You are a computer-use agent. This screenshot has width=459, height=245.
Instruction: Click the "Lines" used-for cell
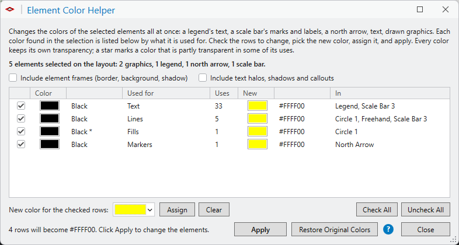(135, 119)
